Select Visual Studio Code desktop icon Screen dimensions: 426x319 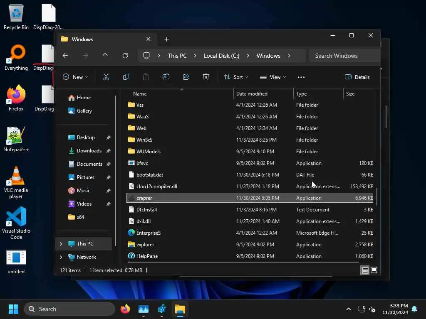click(16, 223)
